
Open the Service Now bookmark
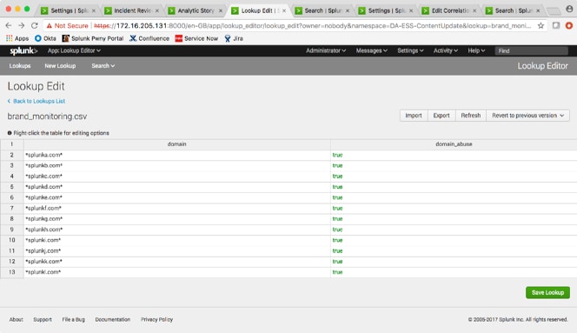(x=196, y=38)
